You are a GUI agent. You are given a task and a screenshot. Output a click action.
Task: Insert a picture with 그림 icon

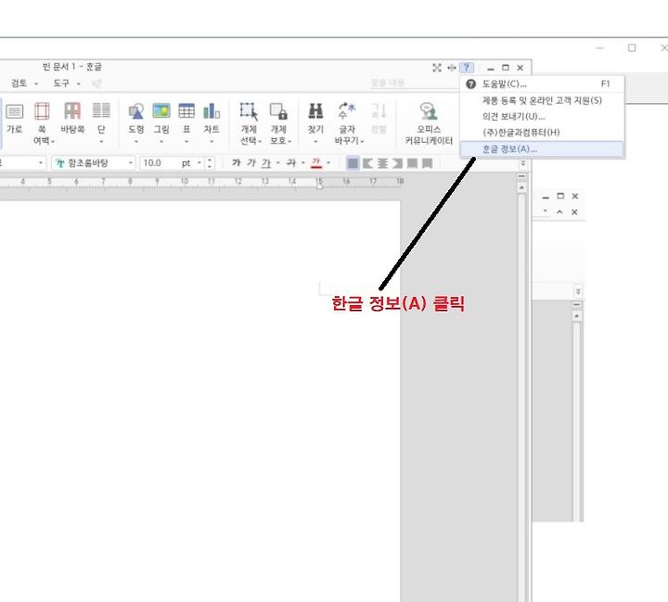tap(161, 110)
